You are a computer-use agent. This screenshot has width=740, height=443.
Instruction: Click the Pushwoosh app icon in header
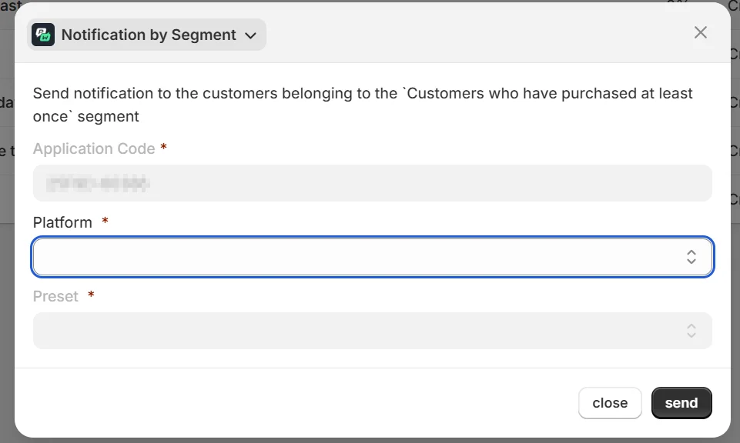pyautogui.click(x=43, y=35)
